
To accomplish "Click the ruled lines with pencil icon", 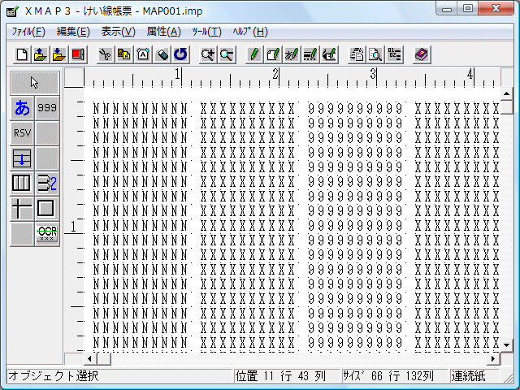I will point(310,54).
